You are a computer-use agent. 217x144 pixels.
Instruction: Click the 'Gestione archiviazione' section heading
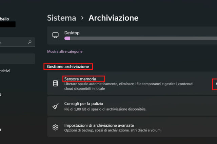click(x=68, y=67)
